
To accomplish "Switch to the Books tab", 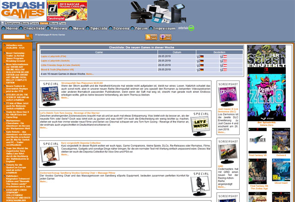I will pyautogui.click(x=25, y=23).
